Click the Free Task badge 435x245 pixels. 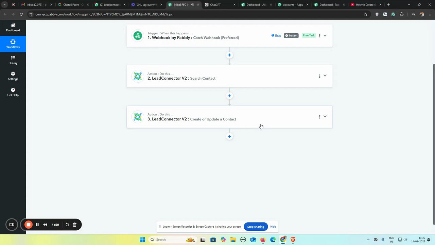(x=309, y=35)
